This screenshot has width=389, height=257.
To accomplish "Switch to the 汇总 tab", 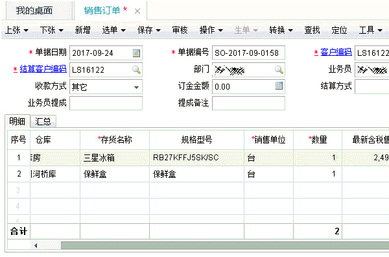I will point(43,121).
